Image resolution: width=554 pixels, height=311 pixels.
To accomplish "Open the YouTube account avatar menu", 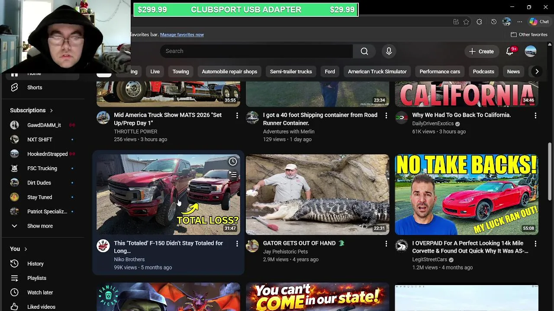I will click(531, 51).
